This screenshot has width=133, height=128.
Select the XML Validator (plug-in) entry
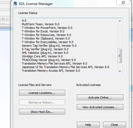click(45, 53)
